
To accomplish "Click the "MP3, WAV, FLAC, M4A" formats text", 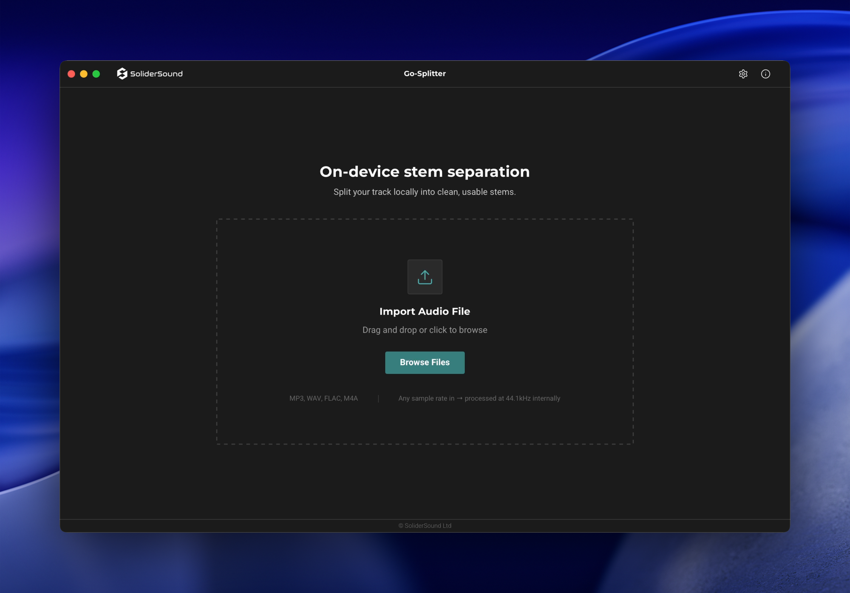I will pos(323,398).
